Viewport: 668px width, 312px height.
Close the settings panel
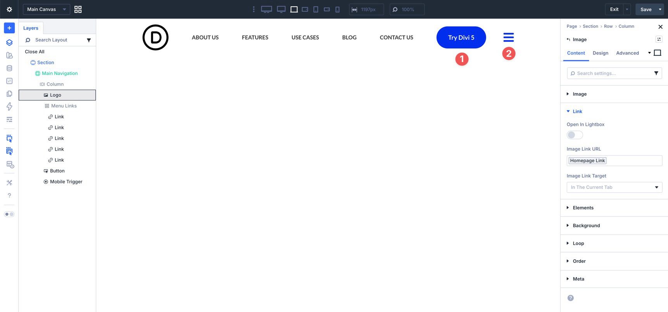tap(660, 27)
